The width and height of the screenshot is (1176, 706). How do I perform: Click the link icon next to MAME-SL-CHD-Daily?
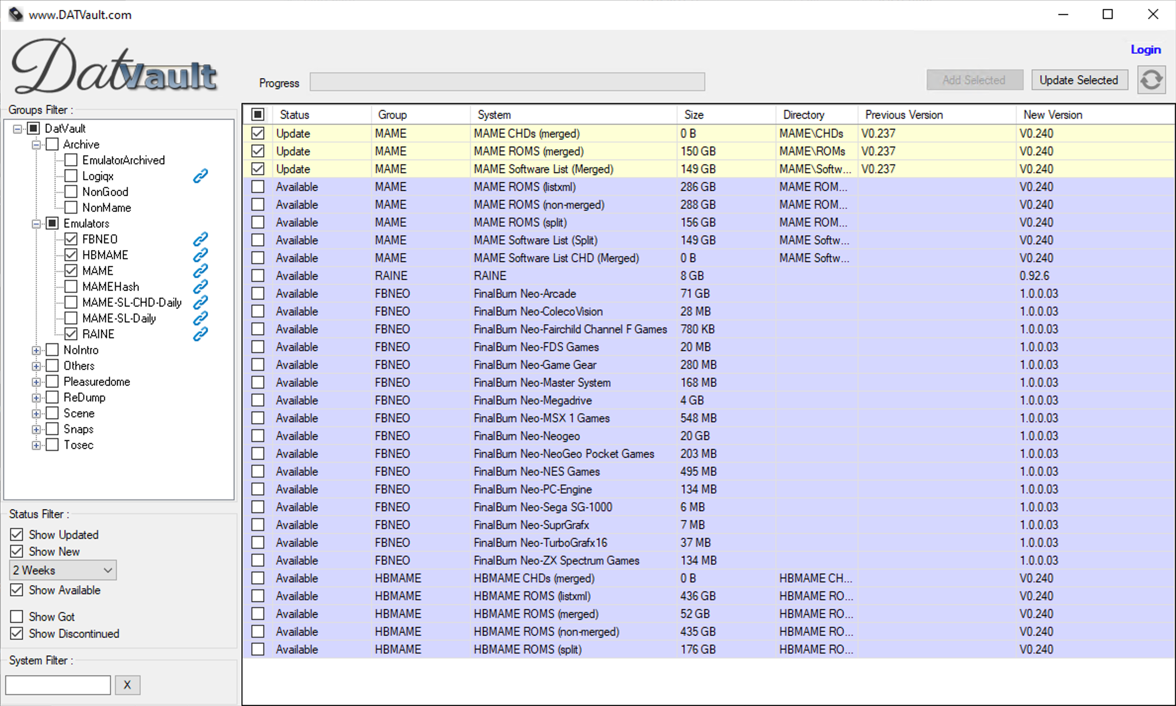click(x=200, y=303)
